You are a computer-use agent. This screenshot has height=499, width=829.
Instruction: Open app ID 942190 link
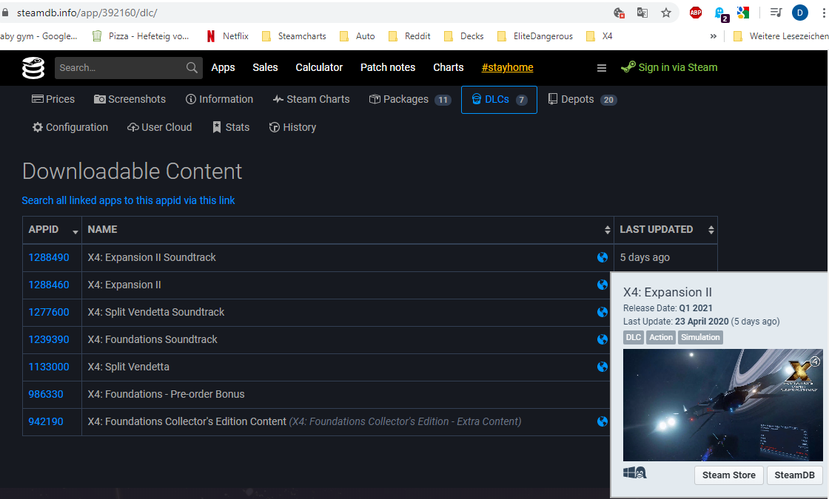(x=45, y=421)
